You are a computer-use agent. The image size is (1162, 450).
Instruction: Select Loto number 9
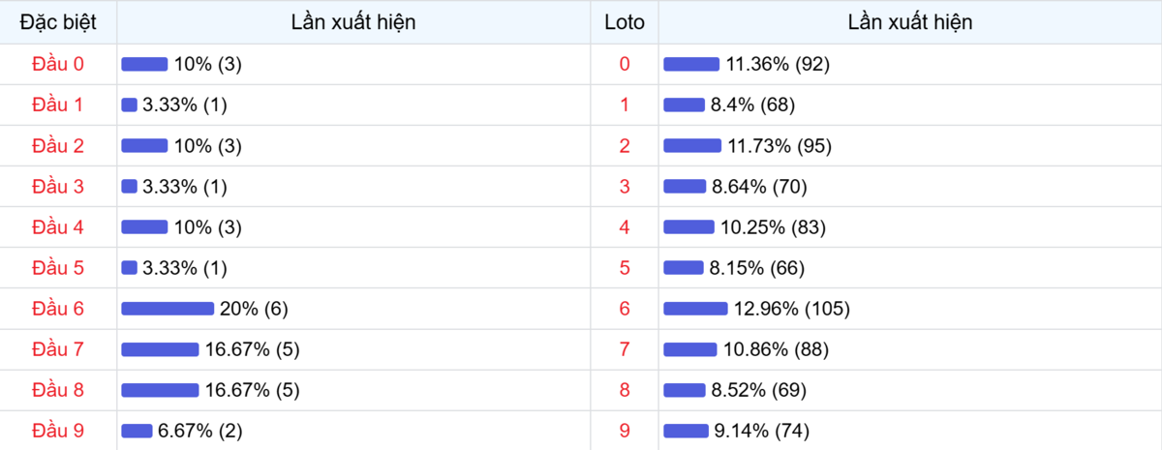coord(624,431)
